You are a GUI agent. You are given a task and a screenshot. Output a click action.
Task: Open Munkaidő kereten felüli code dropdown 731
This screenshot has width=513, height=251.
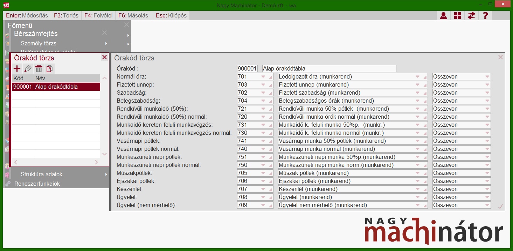263,125
